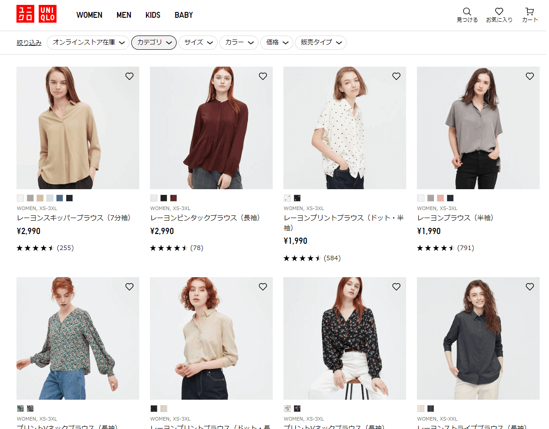Click the heart icon on the maroon pintuck blouse
This screenshot has height=429, width=549.
click(262, 76)
